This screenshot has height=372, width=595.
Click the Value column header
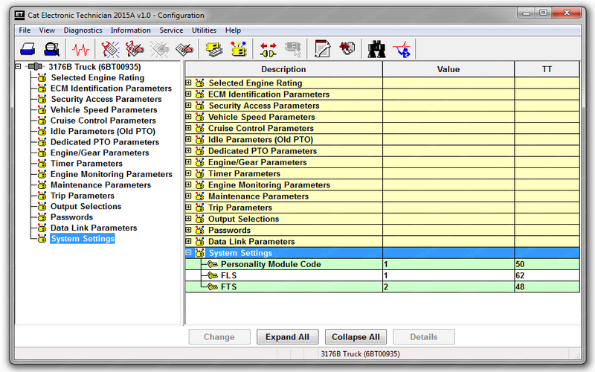point(448,69)
